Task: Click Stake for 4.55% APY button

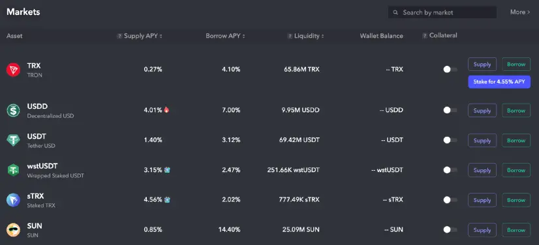Action: click(x=499, y=82)
